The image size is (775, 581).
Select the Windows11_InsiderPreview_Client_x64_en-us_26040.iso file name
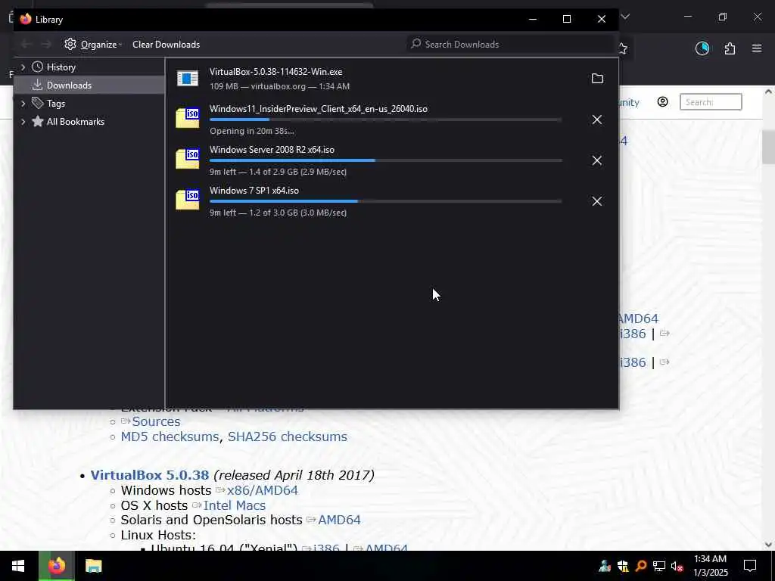319,109
